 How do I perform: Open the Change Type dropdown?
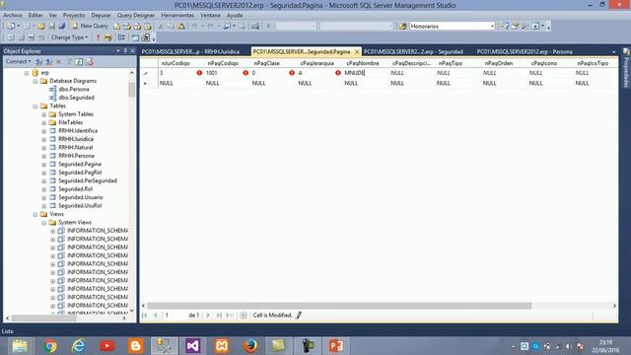point(69,37)
